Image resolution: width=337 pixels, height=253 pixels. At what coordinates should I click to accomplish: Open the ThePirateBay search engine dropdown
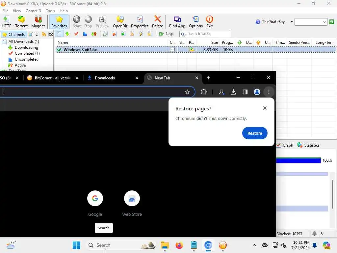[292, 22]
